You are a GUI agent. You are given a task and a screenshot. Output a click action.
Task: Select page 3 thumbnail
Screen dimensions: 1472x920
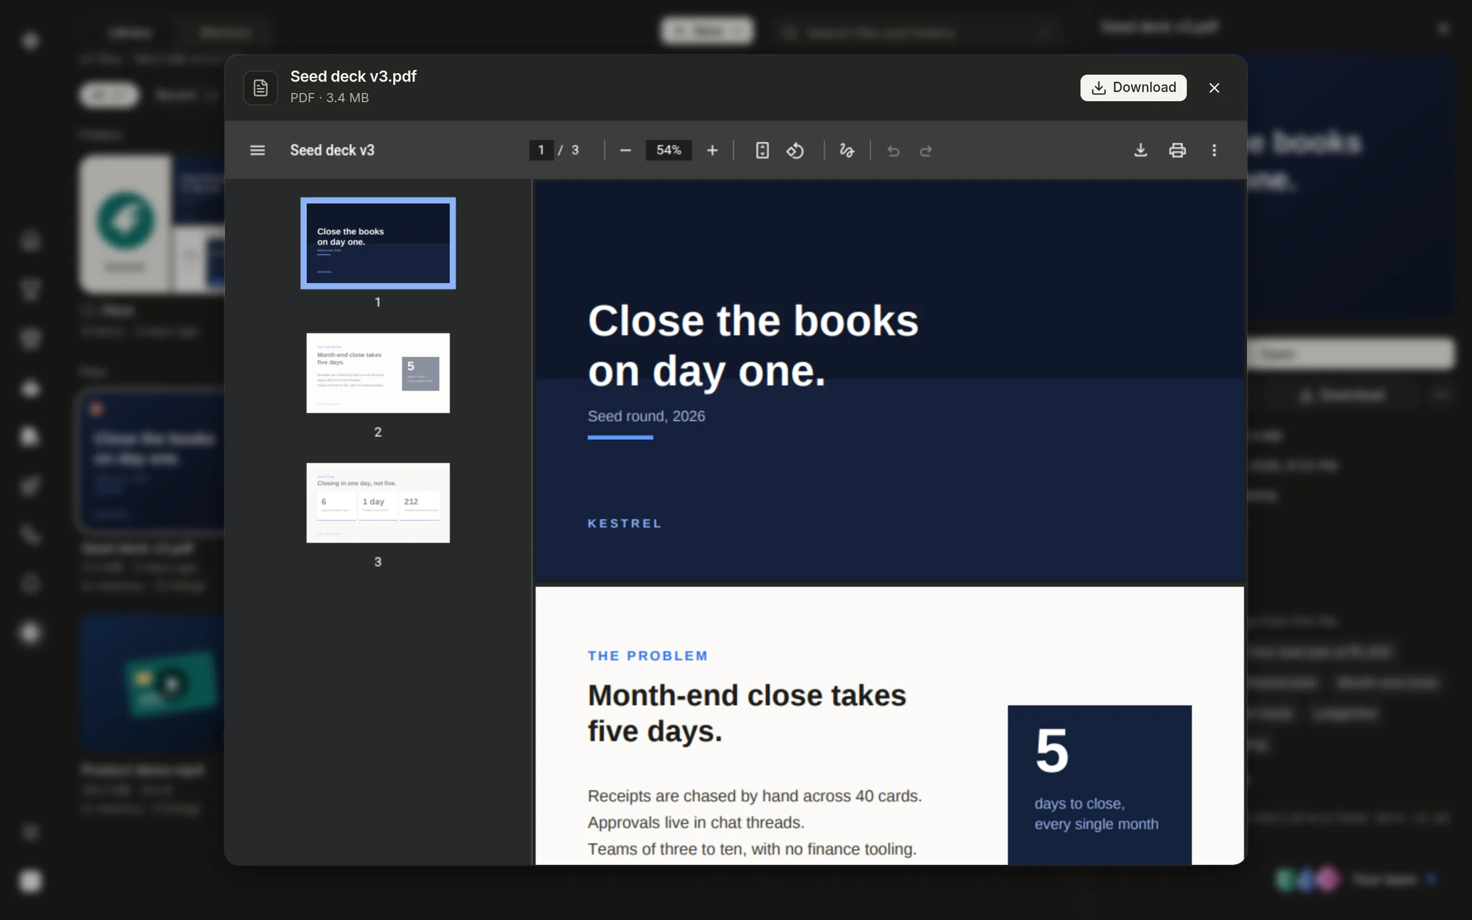click(378, 502)
